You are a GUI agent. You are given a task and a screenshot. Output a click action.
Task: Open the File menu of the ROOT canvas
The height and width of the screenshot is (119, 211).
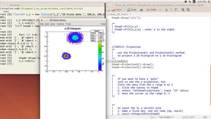pyautogui.click(x=42, y=24)
